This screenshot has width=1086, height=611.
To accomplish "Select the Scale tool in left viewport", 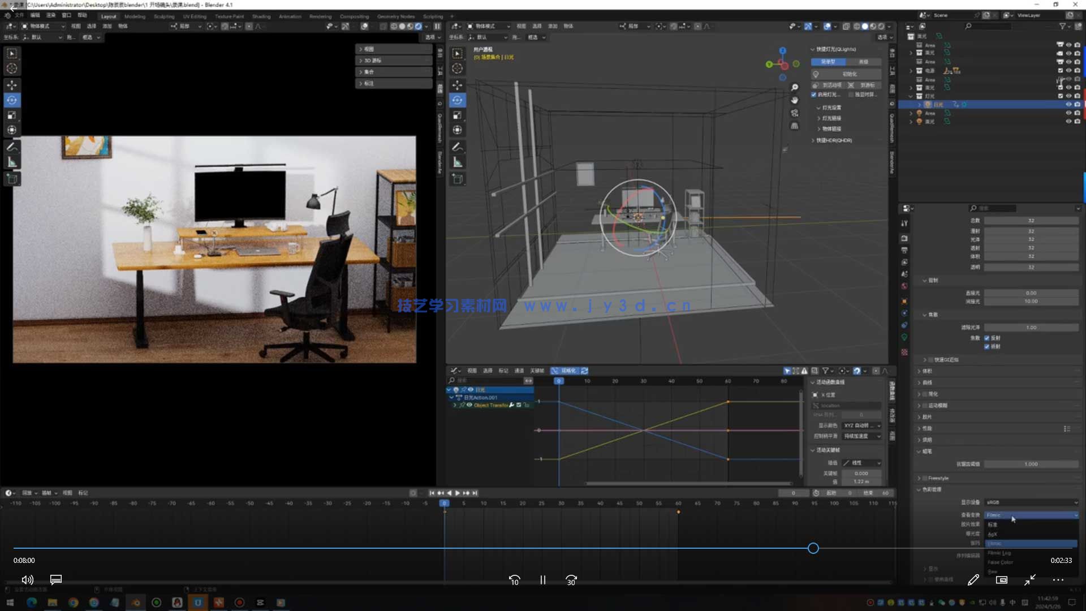I will tap(12, 115).
